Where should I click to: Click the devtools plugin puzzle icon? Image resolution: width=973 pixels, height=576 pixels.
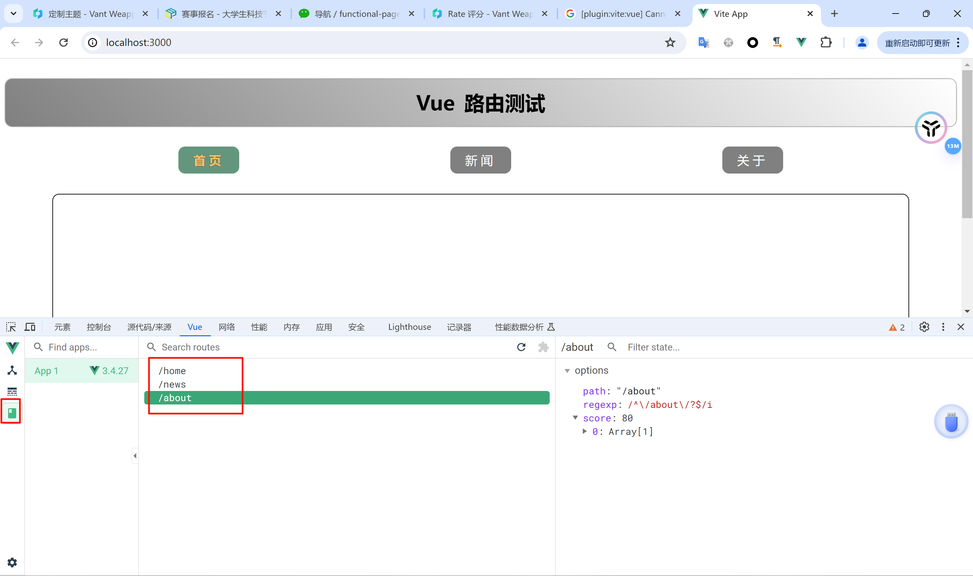[543, 347]
